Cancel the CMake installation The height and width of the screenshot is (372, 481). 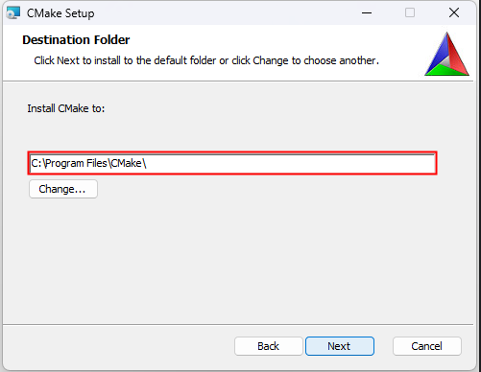coord(427,346)
